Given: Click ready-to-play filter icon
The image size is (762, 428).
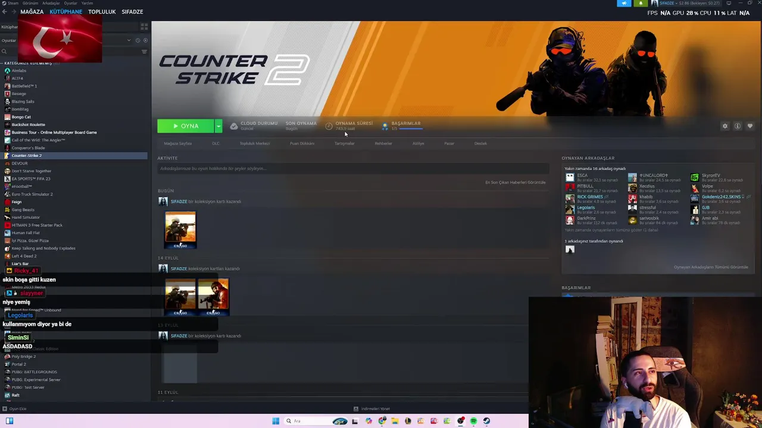Looking at the screenshot, I should (145, 40).
